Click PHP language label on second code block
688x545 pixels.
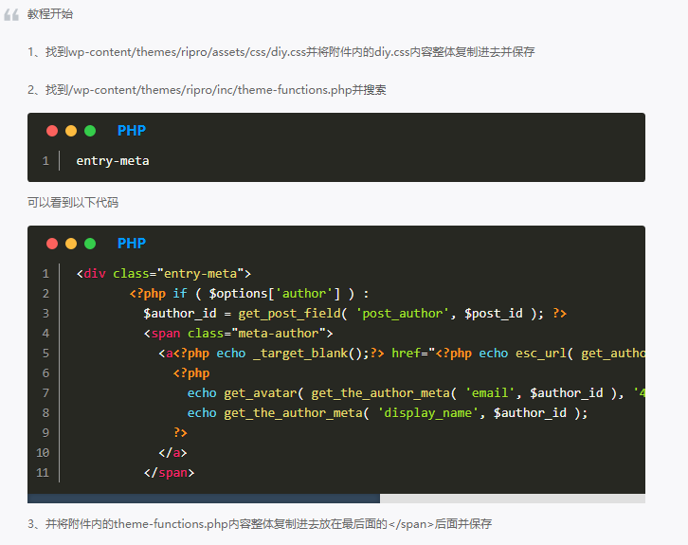click(x=132, y=244)
